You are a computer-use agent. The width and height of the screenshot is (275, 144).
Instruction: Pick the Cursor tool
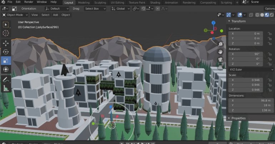pos(6,33)
